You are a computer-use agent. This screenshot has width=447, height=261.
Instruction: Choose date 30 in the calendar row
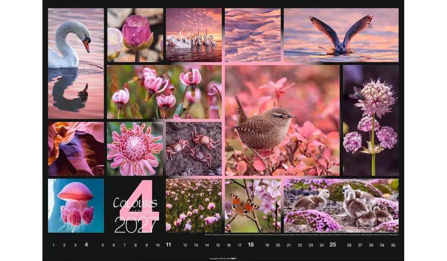tap(393, 245)
